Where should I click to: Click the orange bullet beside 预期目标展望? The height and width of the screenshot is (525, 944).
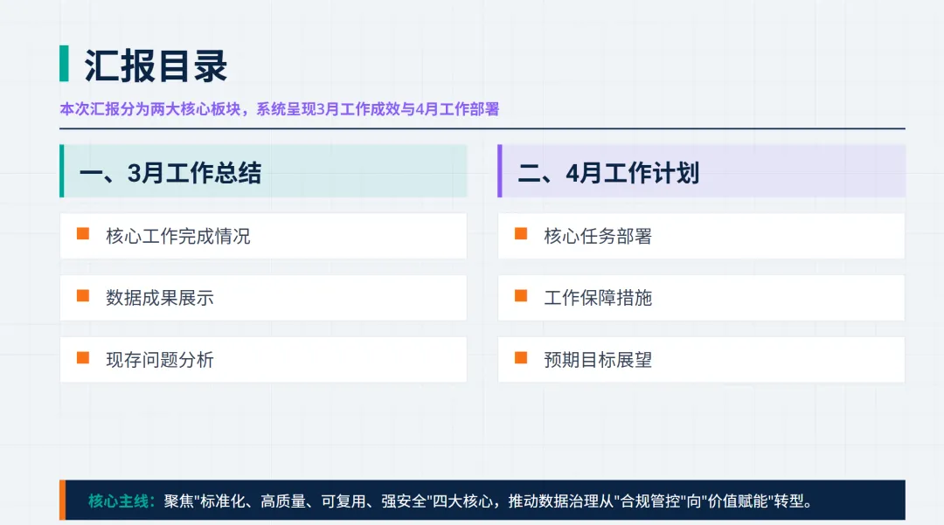[521, 358]
